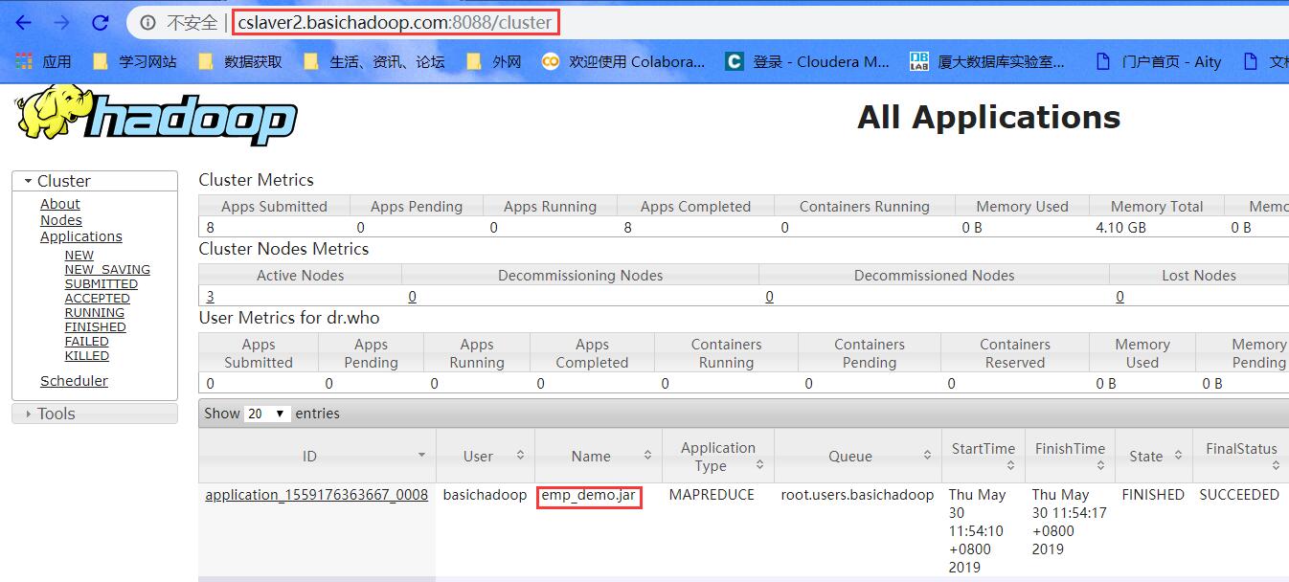The width and height of the screenshot is (1289, 582).
Task: Sort table by Application Type column
Action: coord(718,456)
